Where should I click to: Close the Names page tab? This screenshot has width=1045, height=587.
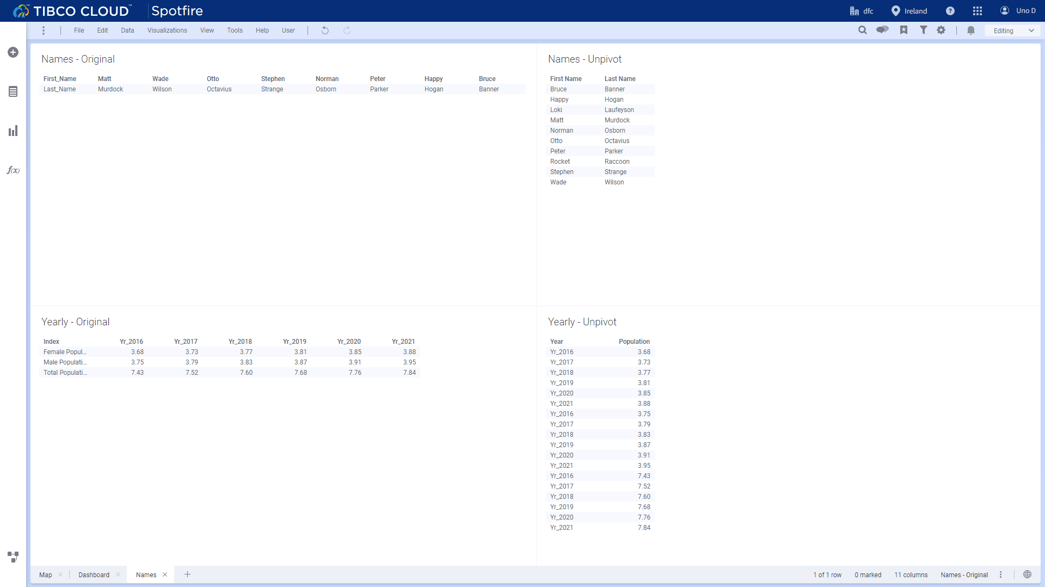pyautogui.click(x=165, y=574)
